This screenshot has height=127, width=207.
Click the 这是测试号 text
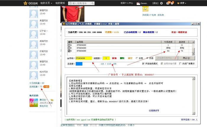(154, 110)
